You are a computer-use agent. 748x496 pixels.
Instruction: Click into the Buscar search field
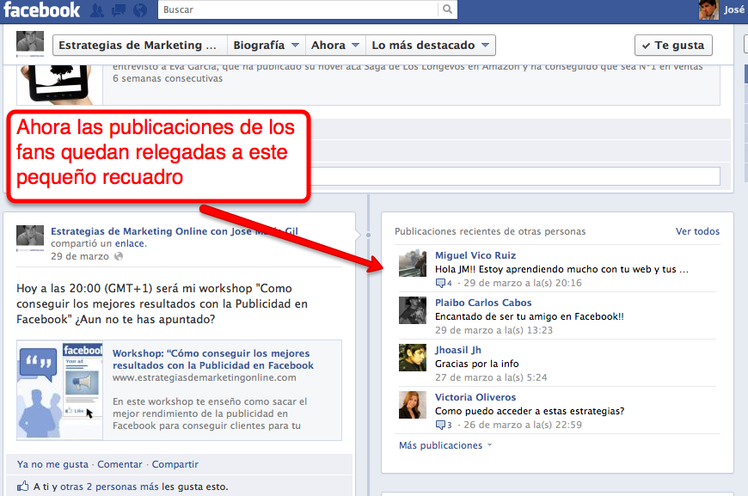pos(298,9)
